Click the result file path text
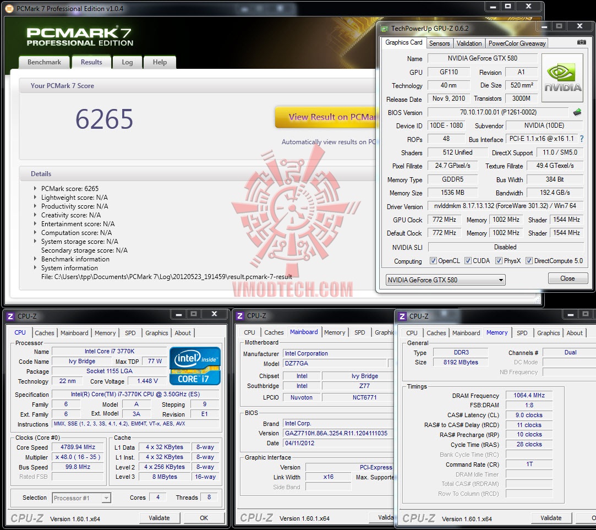Image resolution: width=596 pixels, height=530 pixels. click(x=167, y=277)
